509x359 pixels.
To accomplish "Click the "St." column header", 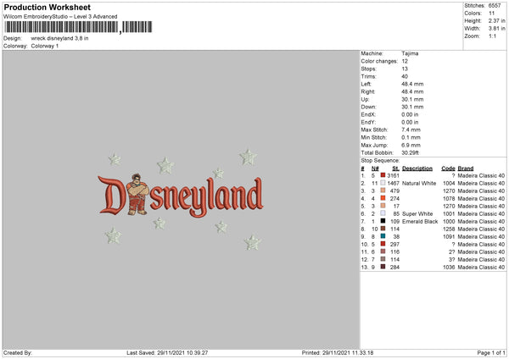I will [395, 168].
